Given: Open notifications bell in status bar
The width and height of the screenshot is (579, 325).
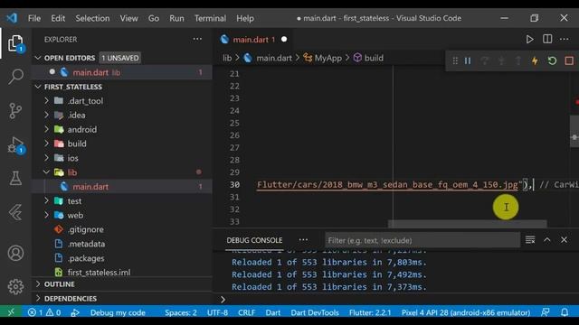Looking at the screenshot, I should click(x=565, y=312).
